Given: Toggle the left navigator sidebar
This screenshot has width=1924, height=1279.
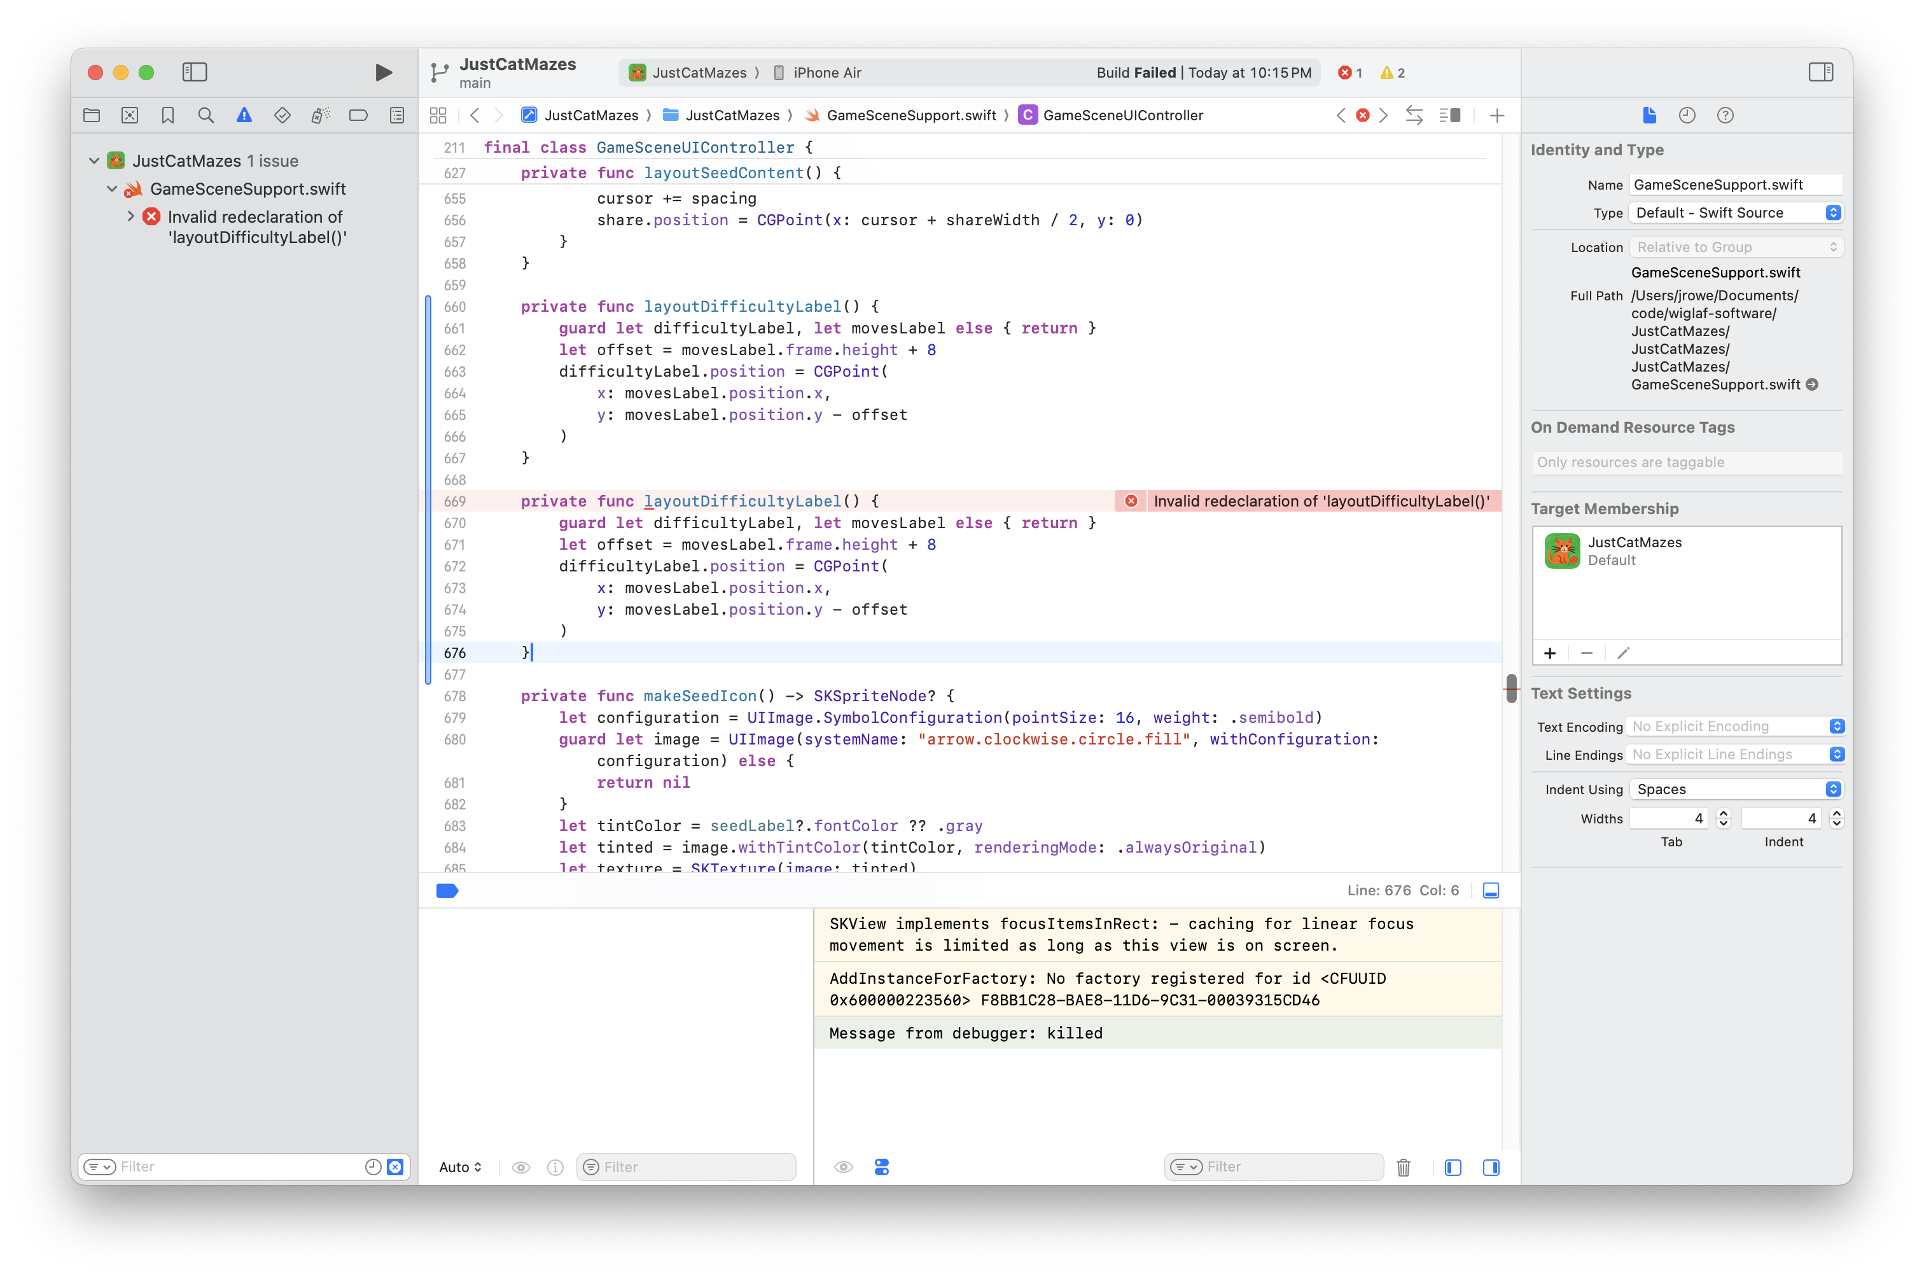Looking at the screenshot, I should [194, 73].
